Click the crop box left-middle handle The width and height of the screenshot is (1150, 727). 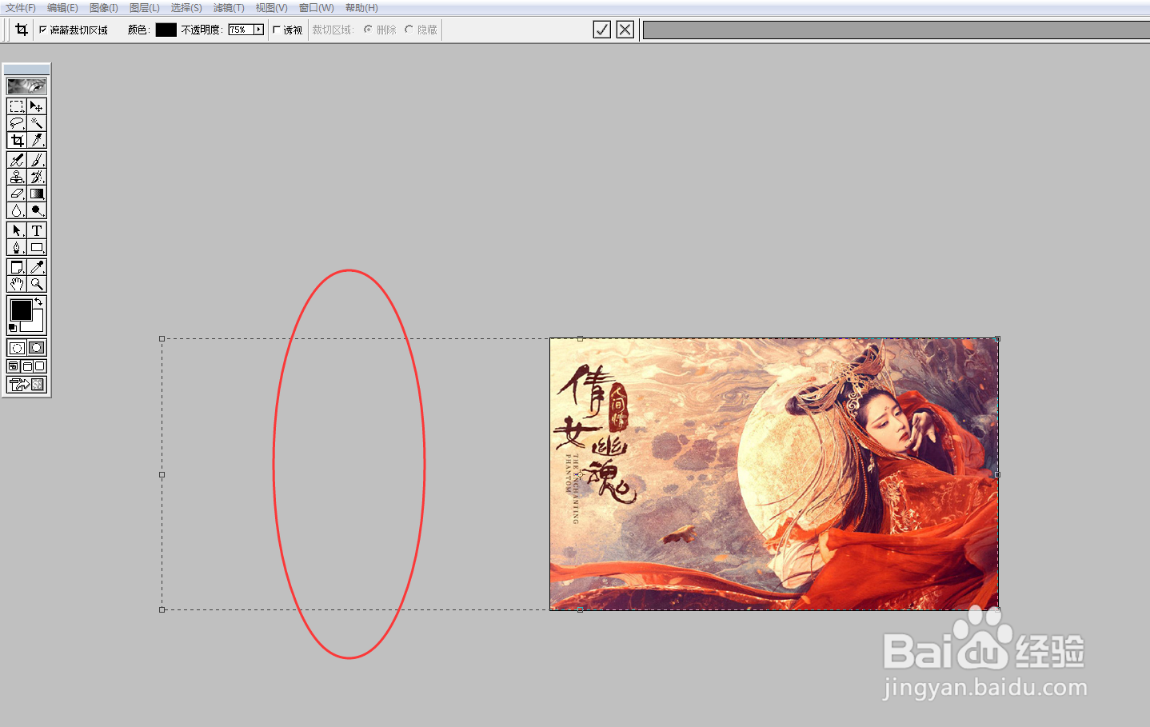(162, 474)
